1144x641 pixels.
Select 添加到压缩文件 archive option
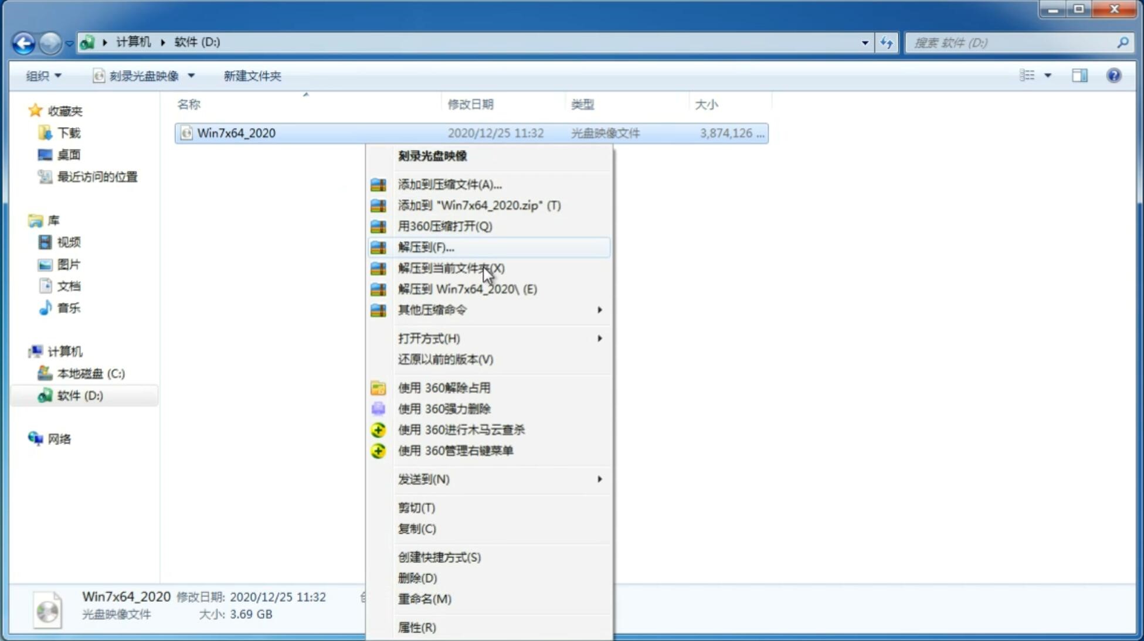tap(449, 184)
